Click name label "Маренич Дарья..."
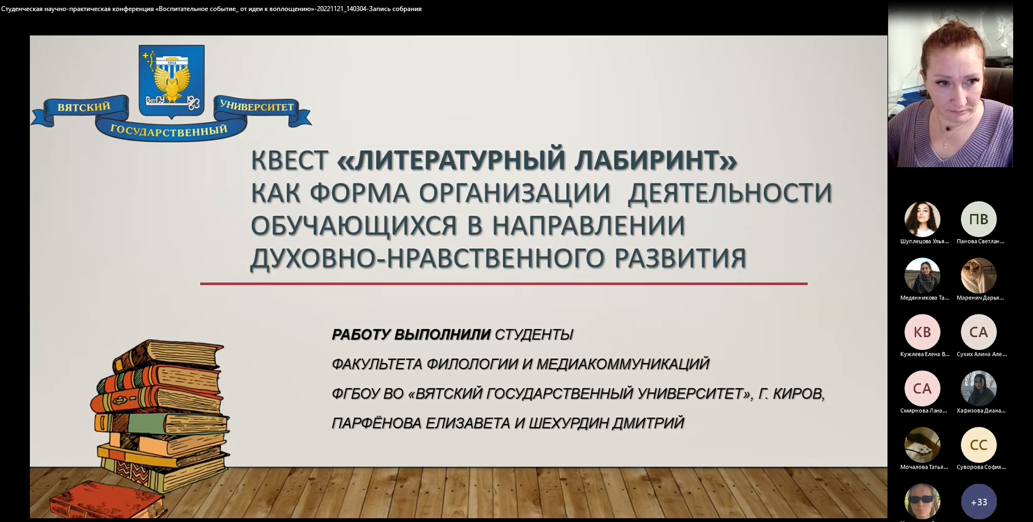This screenshot has height=522, width=1033. pos(980,298)
